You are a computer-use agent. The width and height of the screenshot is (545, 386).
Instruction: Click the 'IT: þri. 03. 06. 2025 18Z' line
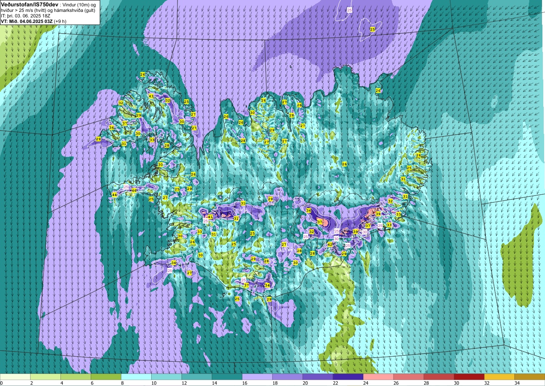[26, 15]
